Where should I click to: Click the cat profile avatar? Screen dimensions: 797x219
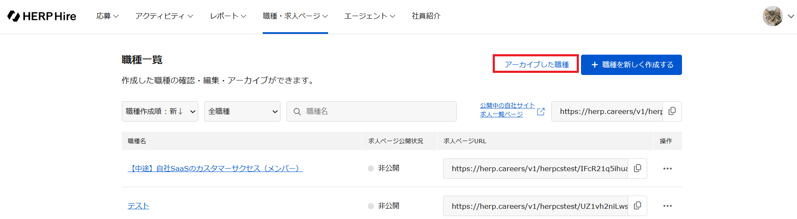(x=772, y=16)
